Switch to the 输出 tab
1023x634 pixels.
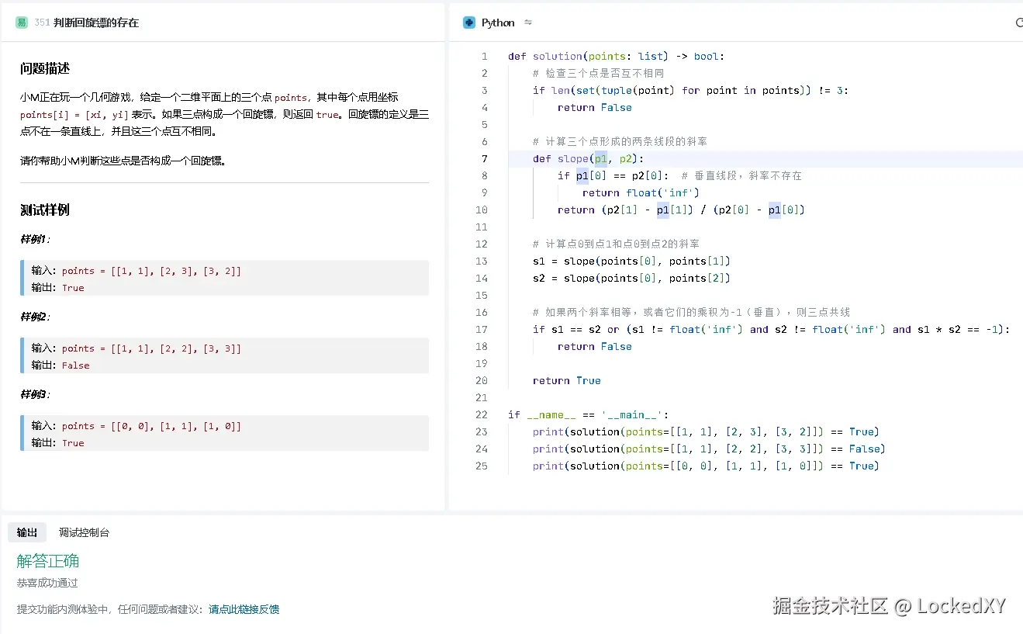pos(27,532)
